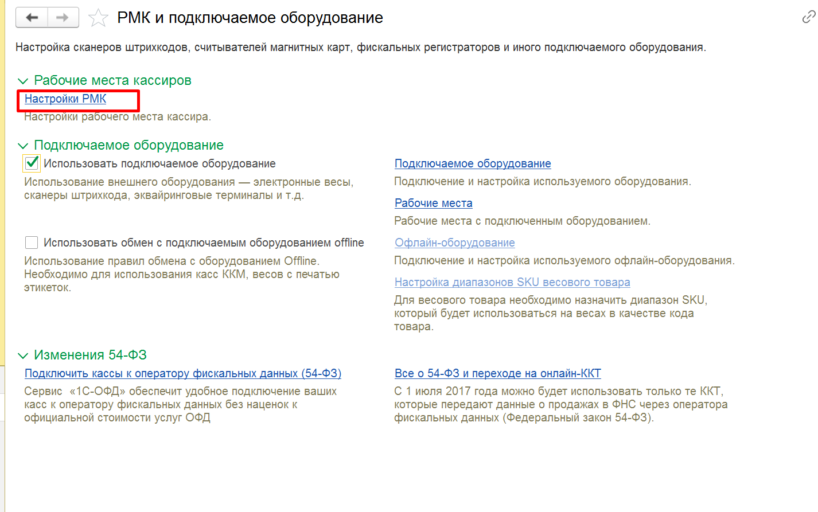Open 'Настройка диапазонов SKU весового товара'
Image resolution: width=818 pixels, height=512 pixels.
pyautogui.click(x=512, y=282)
